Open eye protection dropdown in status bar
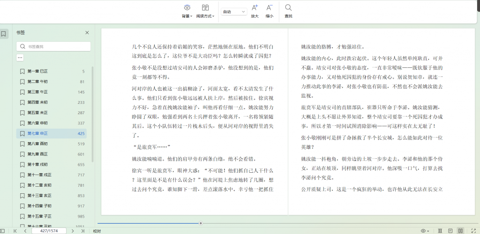 (x=425, y=231)
